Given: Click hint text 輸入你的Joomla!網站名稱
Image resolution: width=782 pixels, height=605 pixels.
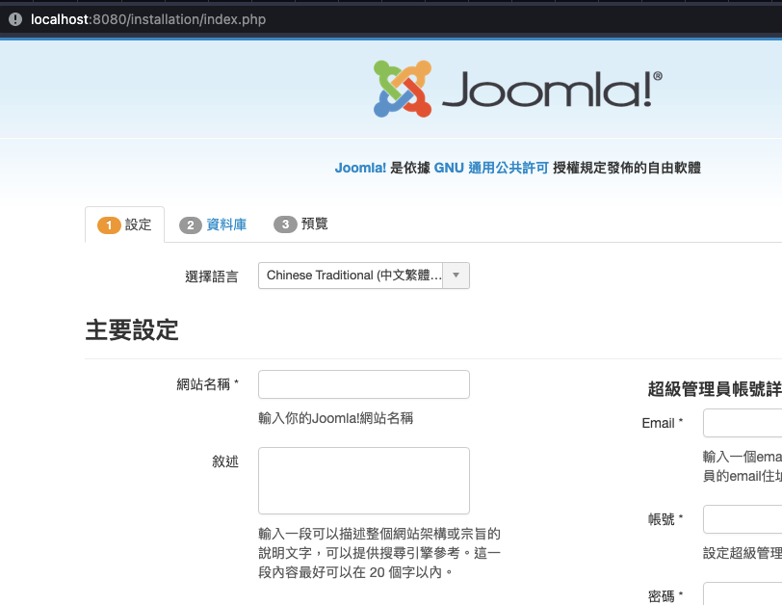Looking at the screenshot, I should 336,418.
